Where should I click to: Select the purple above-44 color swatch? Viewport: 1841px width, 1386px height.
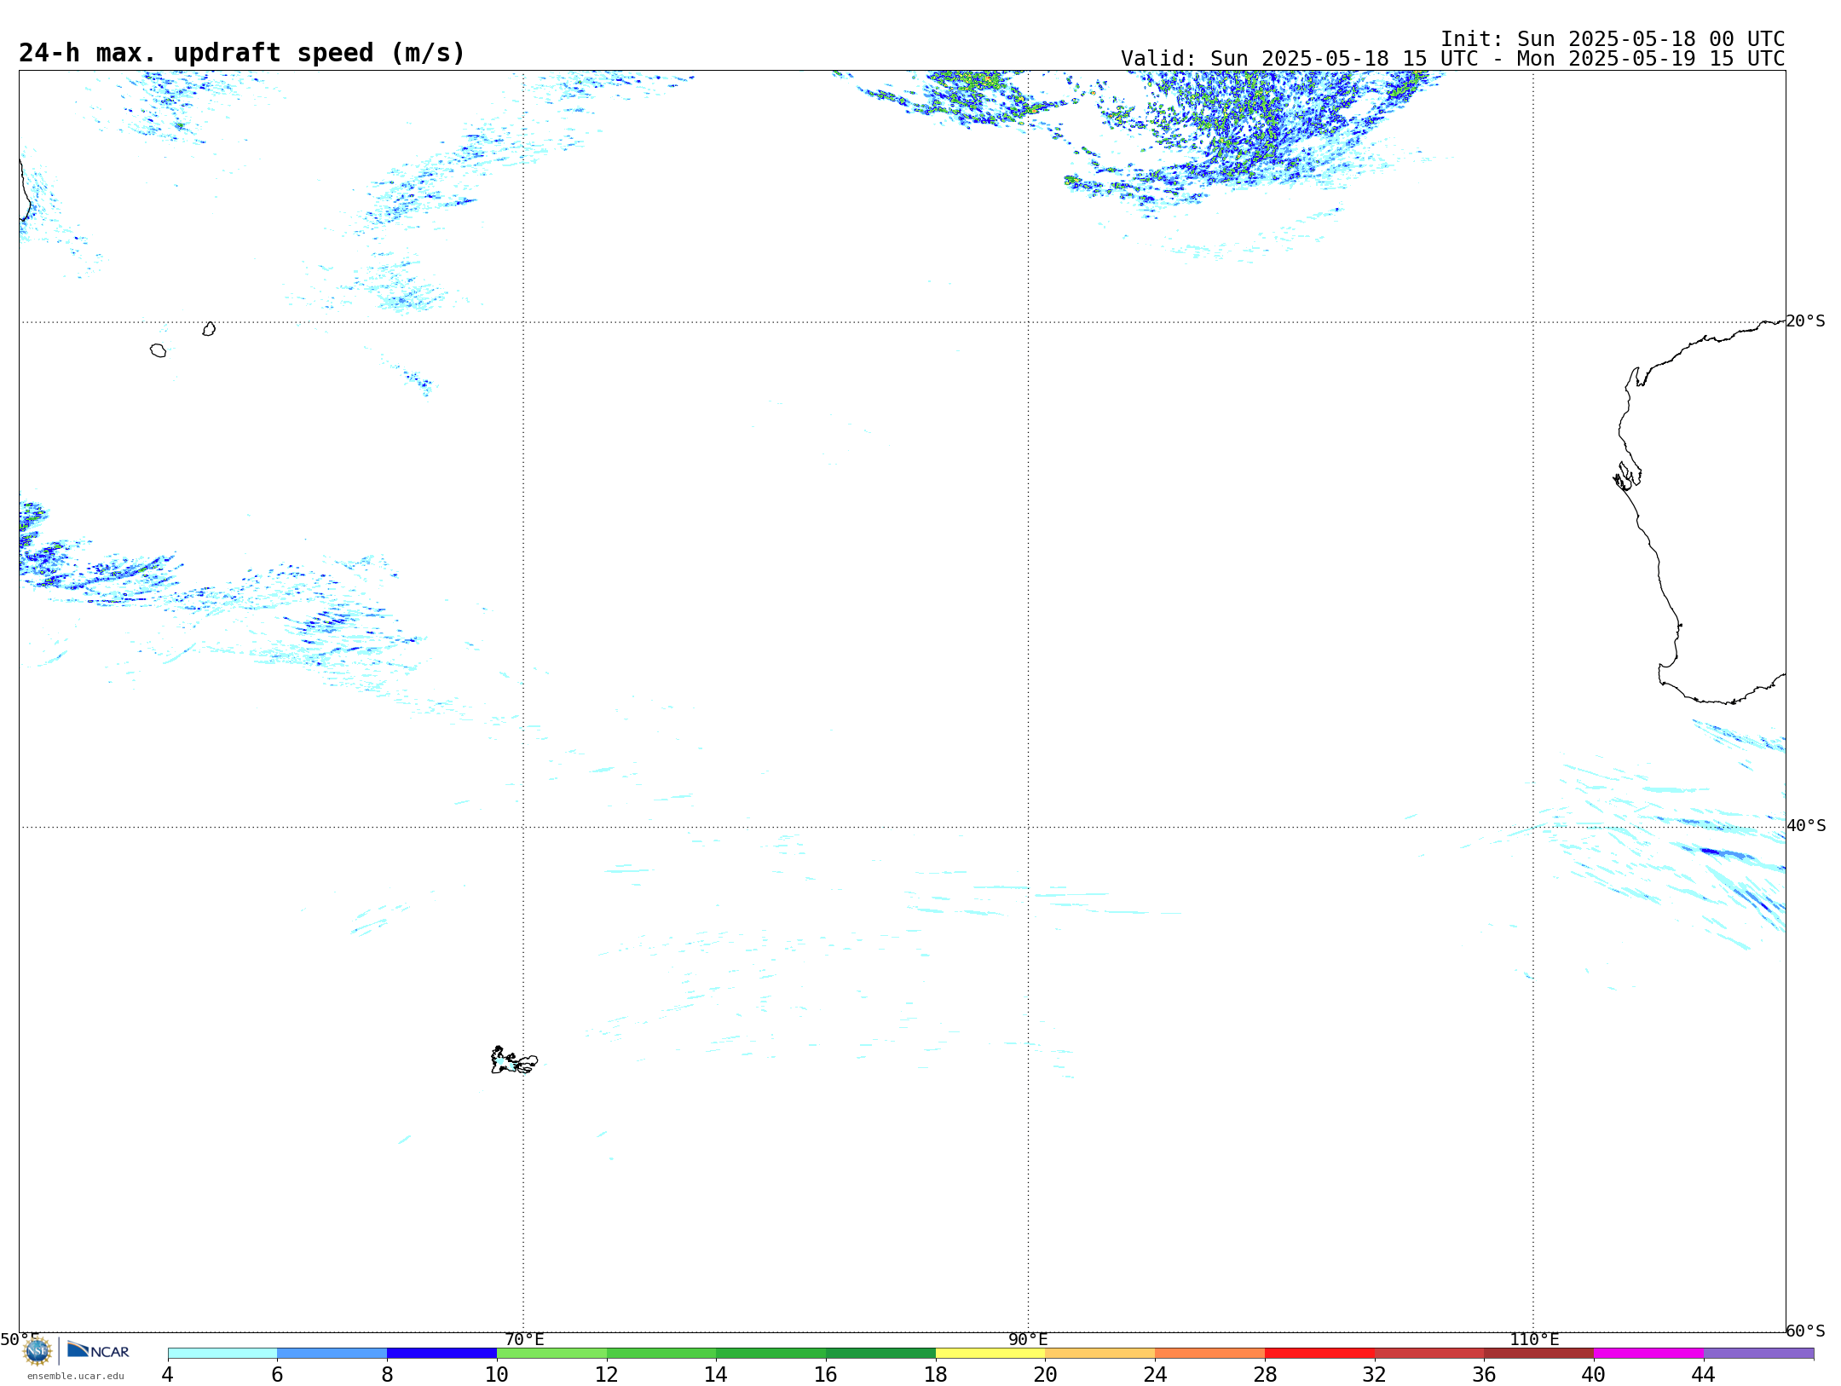[1758, 1354]
